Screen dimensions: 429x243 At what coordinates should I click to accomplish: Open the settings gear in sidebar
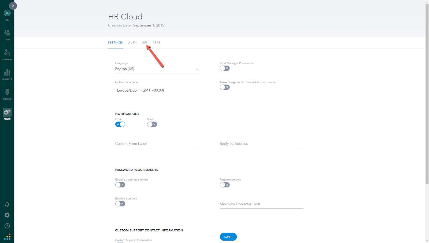(7, 215)
